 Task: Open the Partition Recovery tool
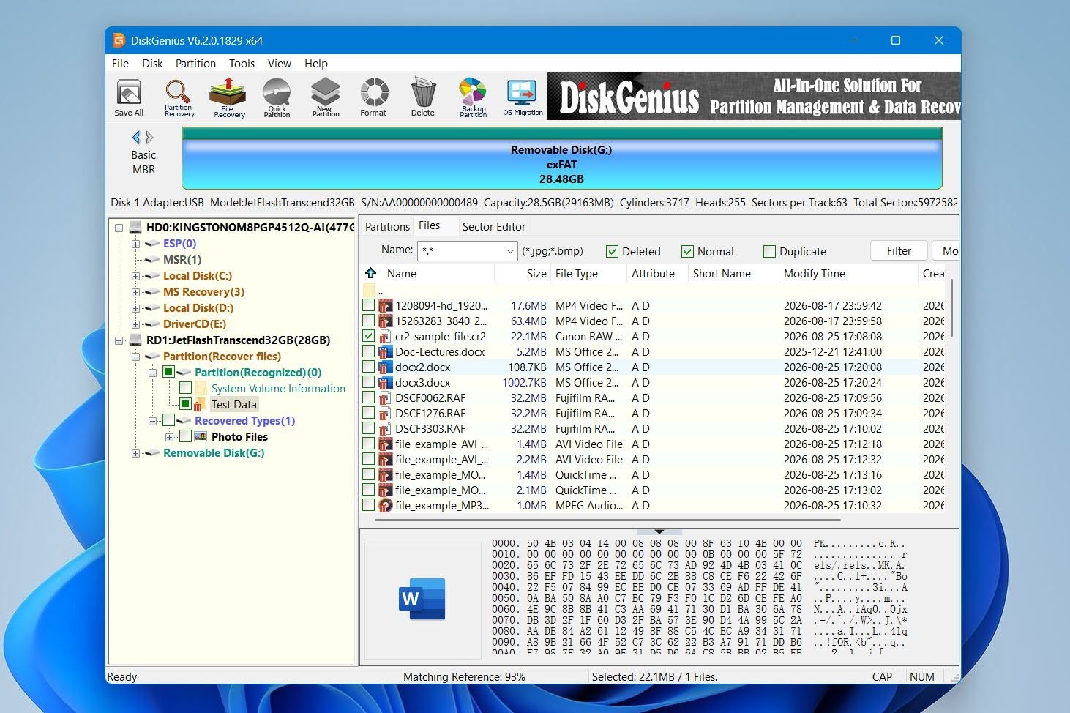point(179,97)
